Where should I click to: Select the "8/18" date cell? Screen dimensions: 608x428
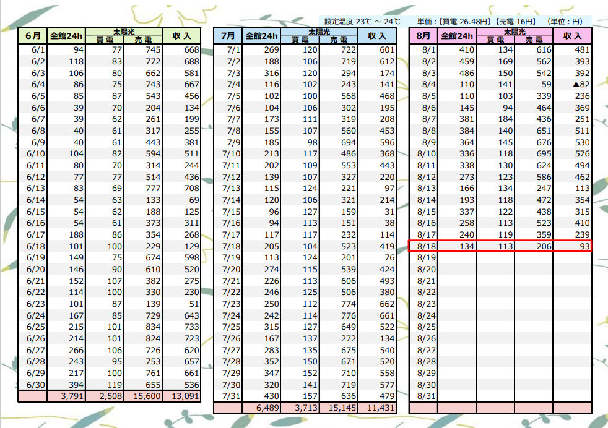tap(423, 246)
